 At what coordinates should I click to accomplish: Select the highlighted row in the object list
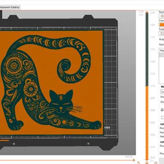tap(162, 55)
